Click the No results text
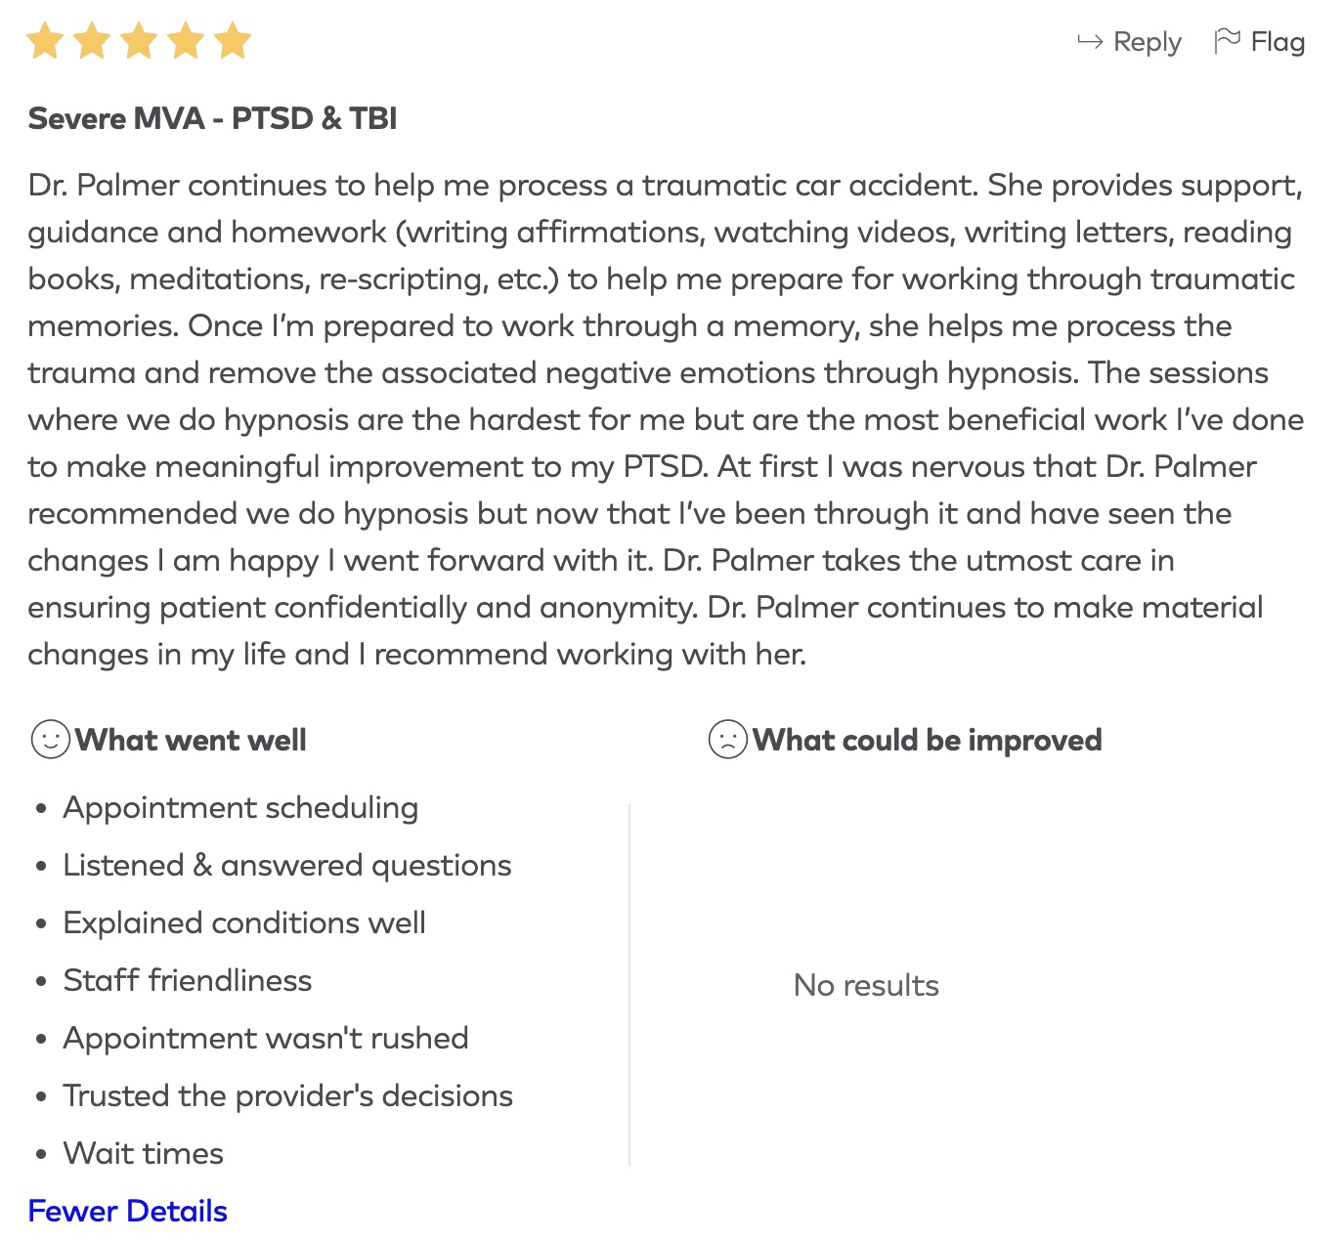Image resolution: width=1343 pixels, height=1241 pixels. [x=866, y=985]
